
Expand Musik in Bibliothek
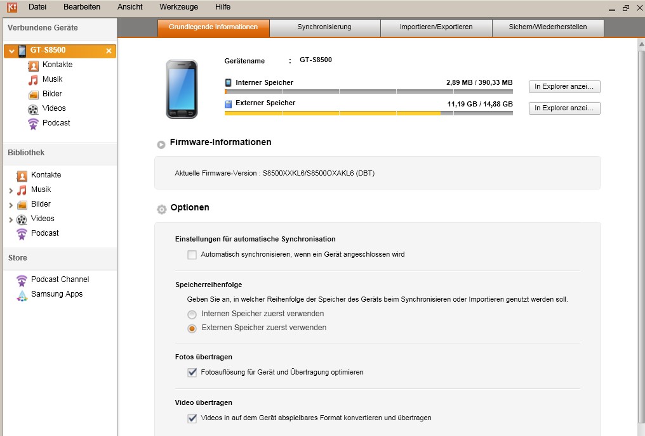tap(11, 191)
